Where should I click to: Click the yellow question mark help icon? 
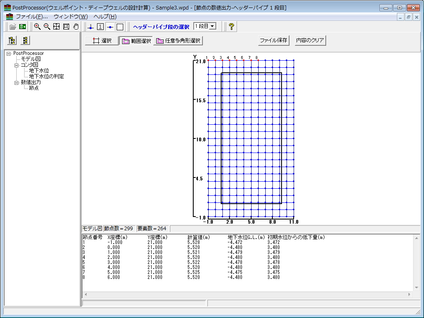click(232, 27)
